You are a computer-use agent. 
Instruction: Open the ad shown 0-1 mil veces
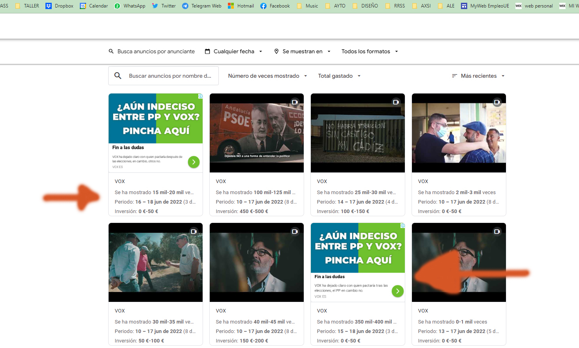pos(459,284)
